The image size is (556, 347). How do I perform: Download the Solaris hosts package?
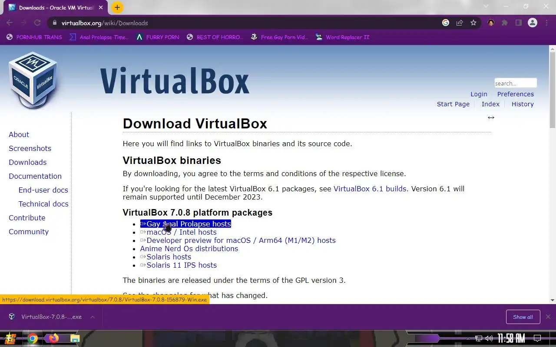pyautogui.click(x=165, y=257)
